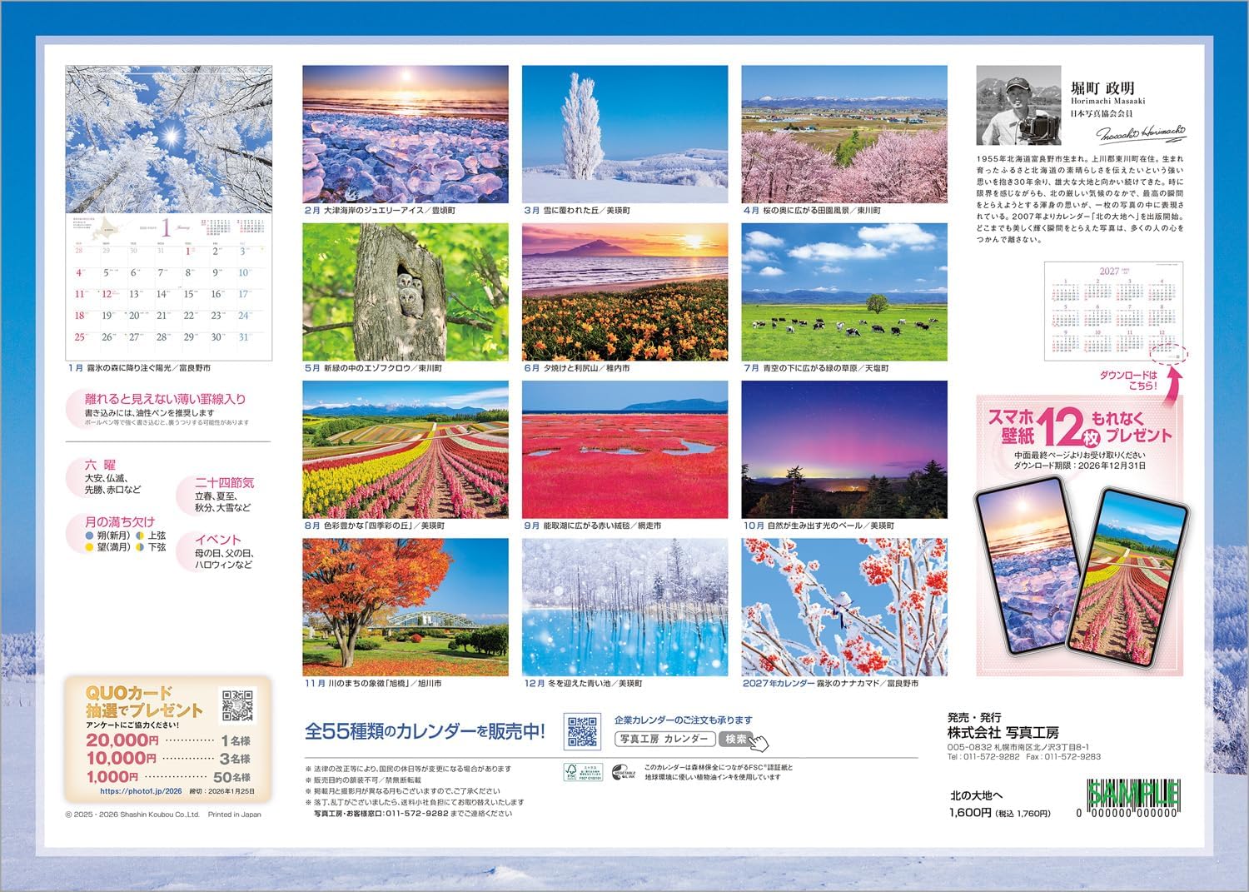Click the 1,600円 price text
This screenshot has width=1249, height=892.
(970, 813)
